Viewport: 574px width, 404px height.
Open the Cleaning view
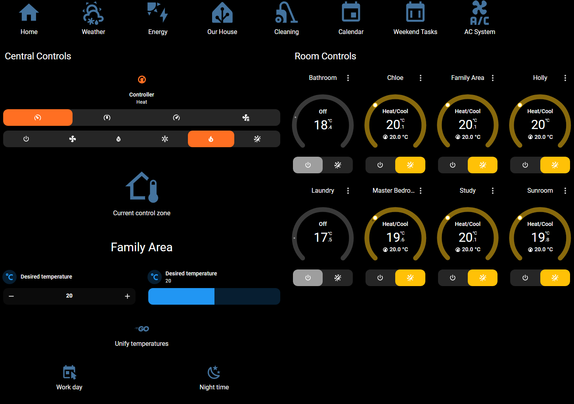pos(287,19)
